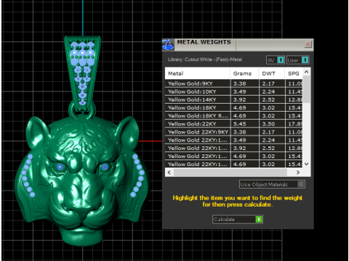349x261 pixels.
Task: Close the Metal Weights panel
Action: 308,44
